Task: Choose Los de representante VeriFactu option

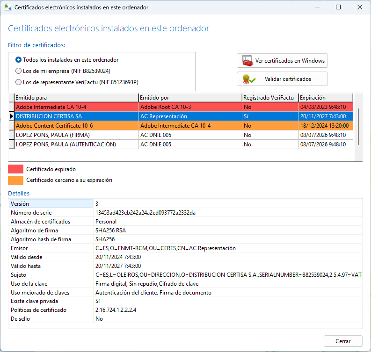Action: pos(19,82)
